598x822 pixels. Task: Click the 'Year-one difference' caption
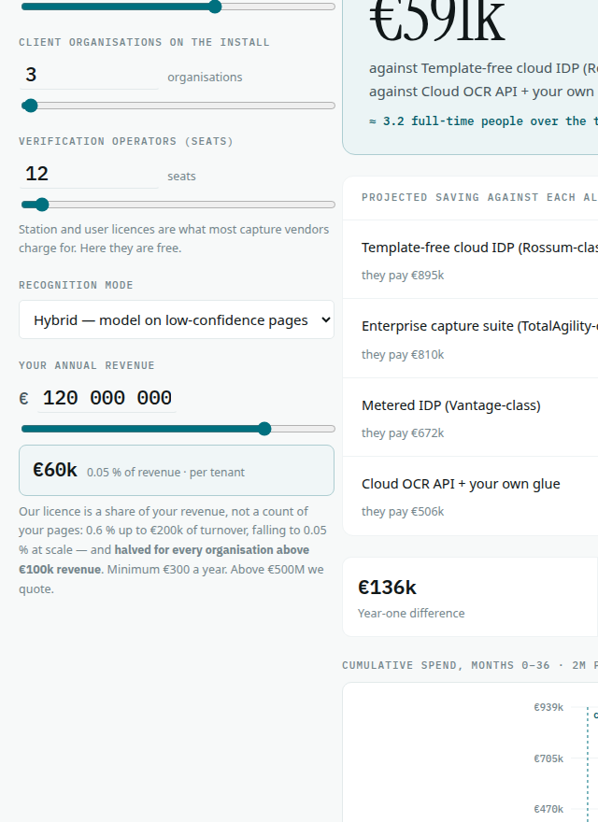click(x=411, y=614)
